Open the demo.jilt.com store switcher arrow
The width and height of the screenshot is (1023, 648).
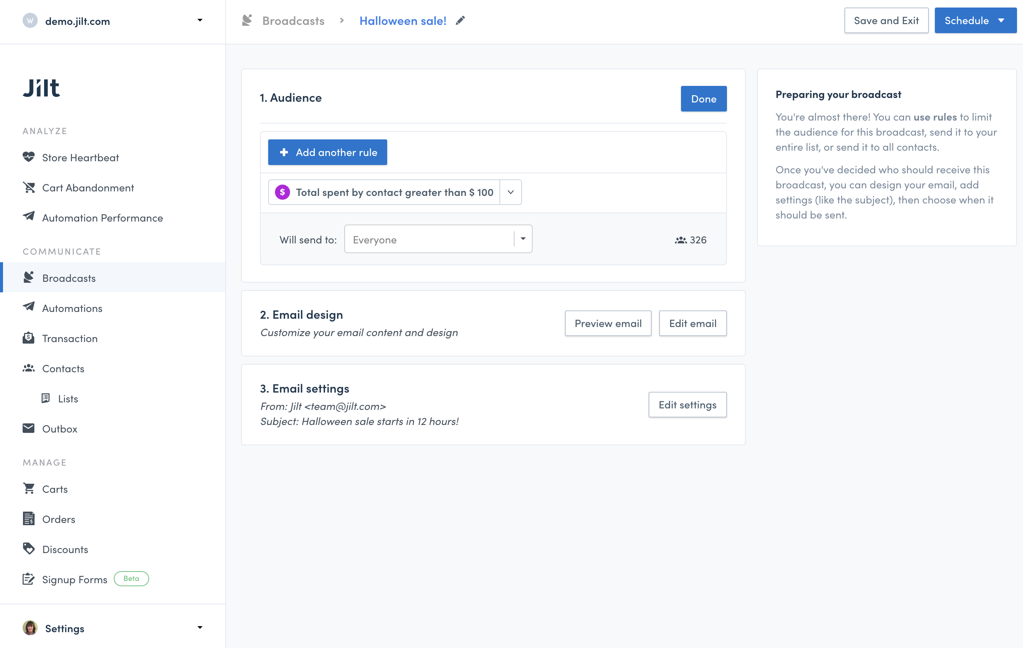200,20
